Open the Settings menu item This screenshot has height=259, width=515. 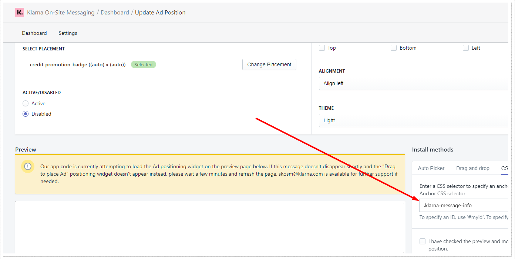coord(68,33)
